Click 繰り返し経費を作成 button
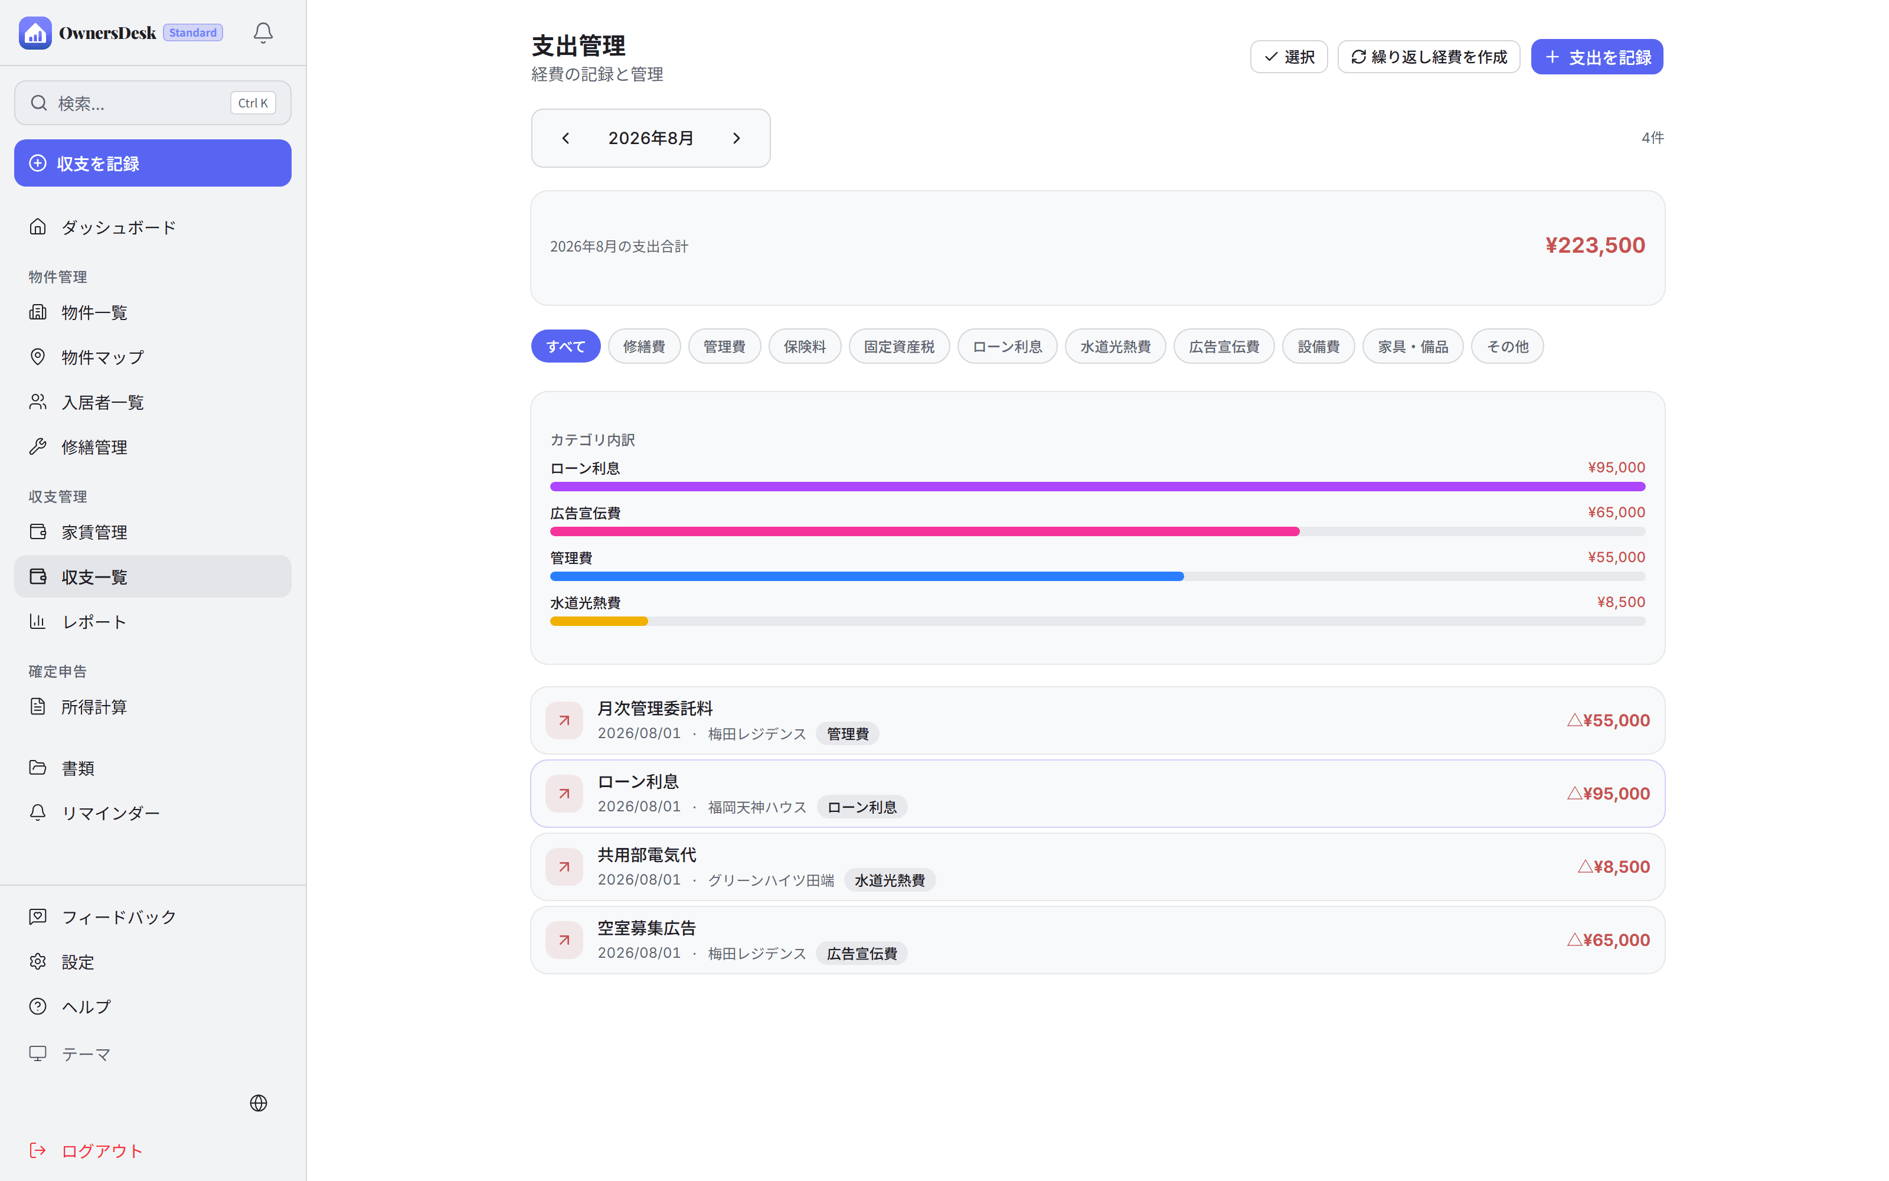1889x1181 pixels. pos(1429,57)
